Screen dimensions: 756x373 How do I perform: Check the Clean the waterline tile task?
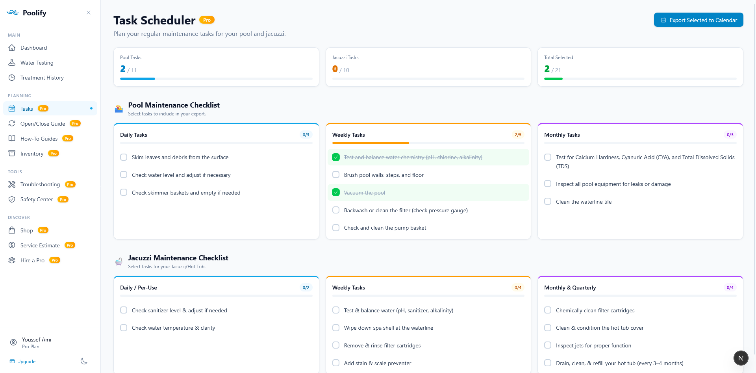pos(547,201)
